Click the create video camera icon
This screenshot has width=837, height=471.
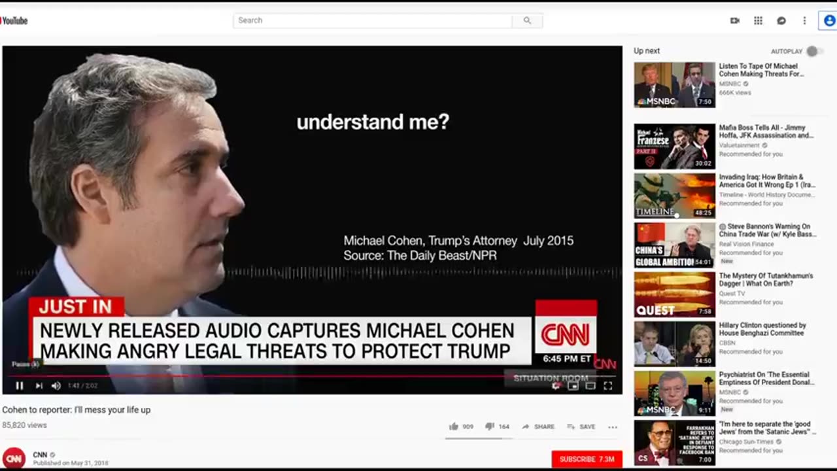click(x=735, y=20)
